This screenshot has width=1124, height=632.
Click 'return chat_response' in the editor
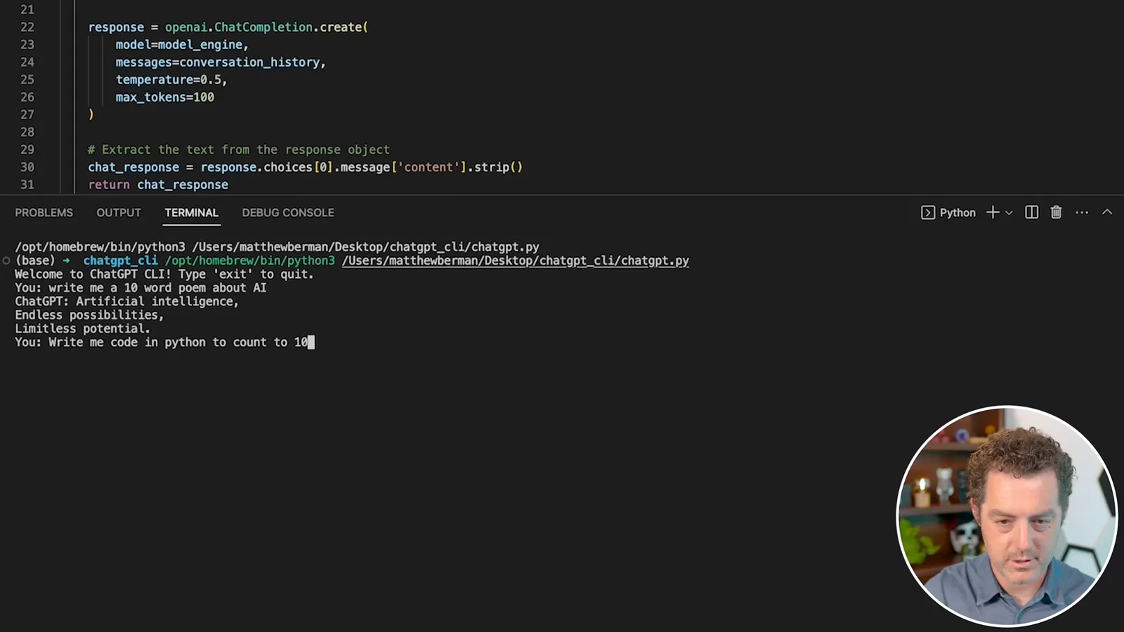point(158,185)
